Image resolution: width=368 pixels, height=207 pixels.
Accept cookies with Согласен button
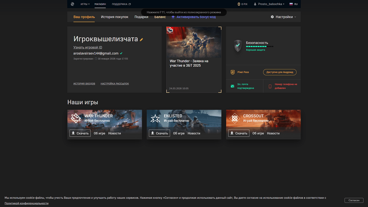pos(354,200)
